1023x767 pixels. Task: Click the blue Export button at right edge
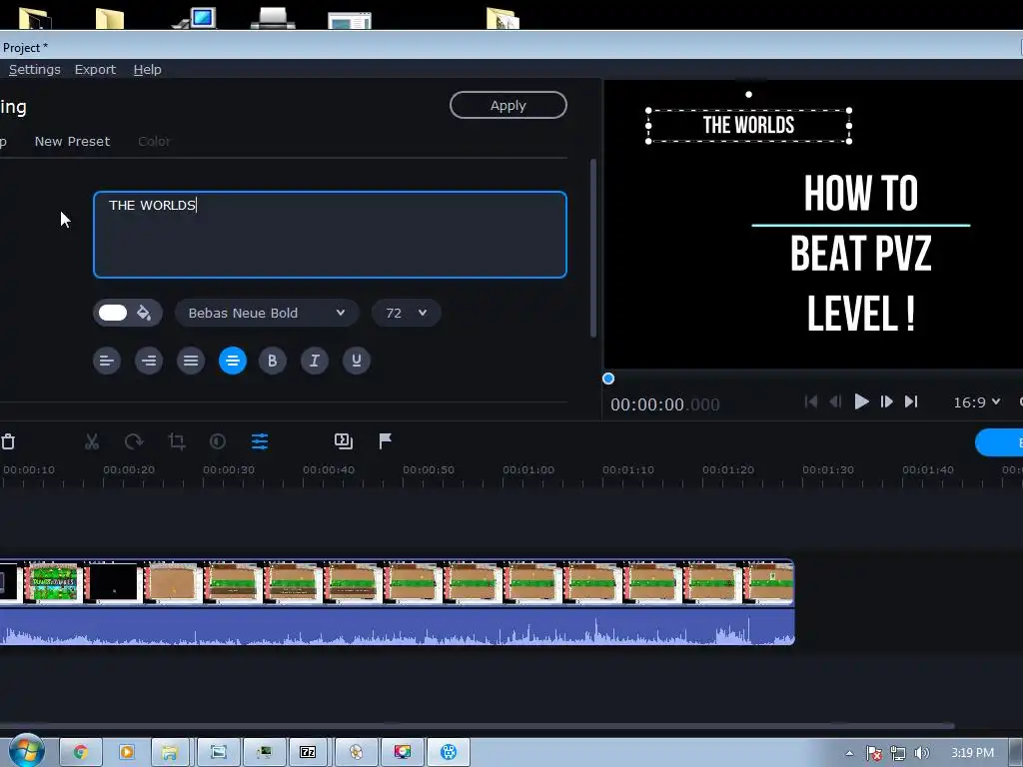[x=999, y=442]
